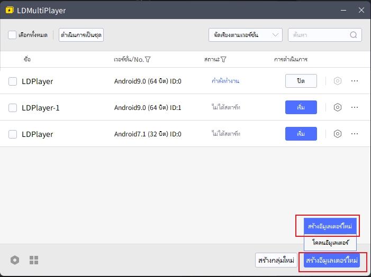The width and height of the screenshot is (371, 277).
Task: Start the Android7.1 LDPlayer instance
Action: point(301,134)
